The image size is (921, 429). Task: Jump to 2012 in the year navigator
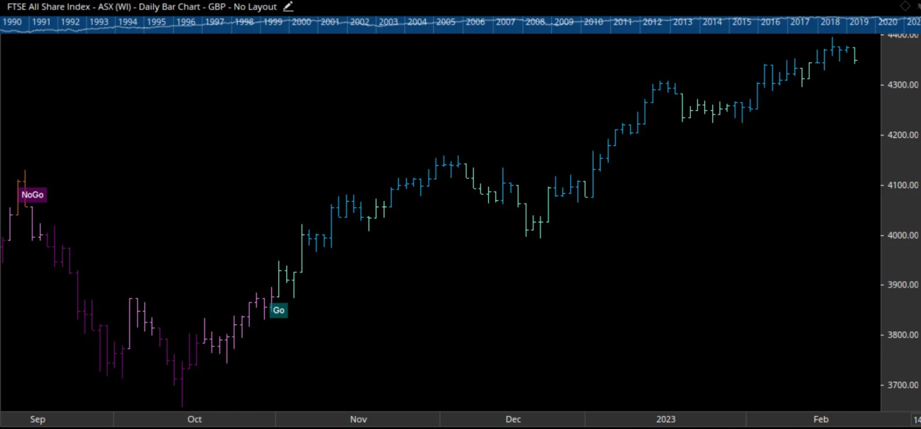pos(652,22)
